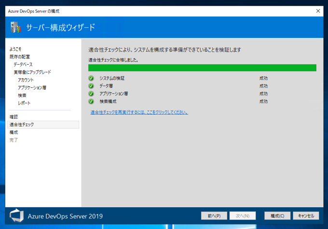Click the キャンセル button
328x229 pixels.
[306, 216]
